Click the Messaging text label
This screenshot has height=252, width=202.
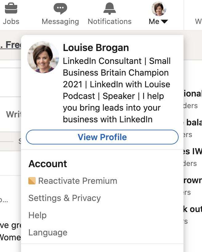tap(60, 22)
